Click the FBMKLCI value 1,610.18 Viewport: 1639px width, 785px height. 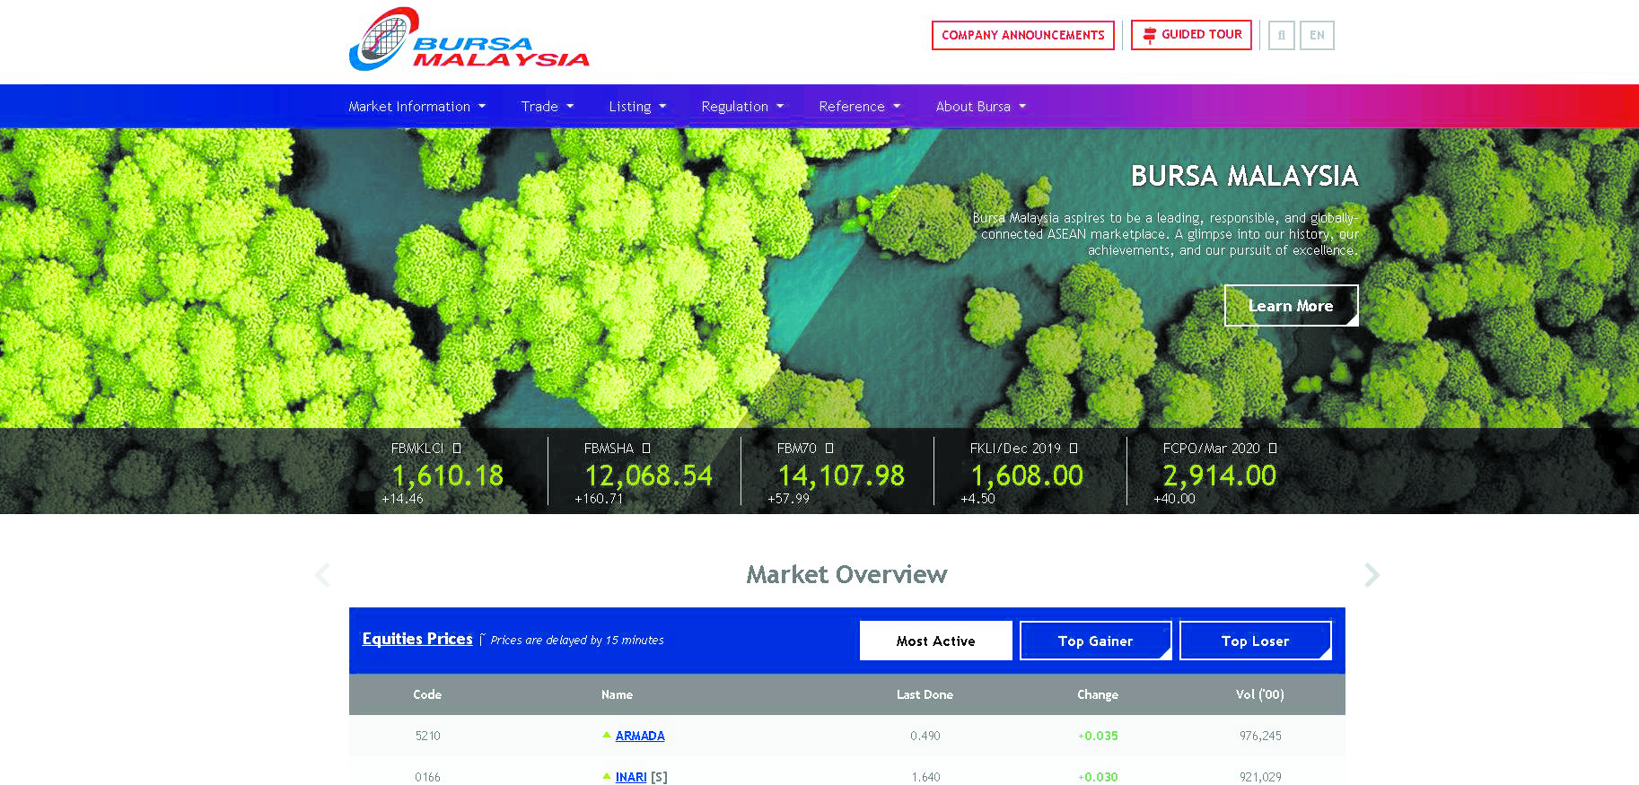tap(448, 475)
